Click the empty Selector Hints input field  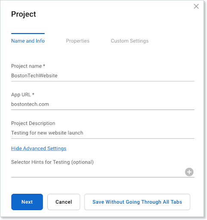click(x=98, y=172)
